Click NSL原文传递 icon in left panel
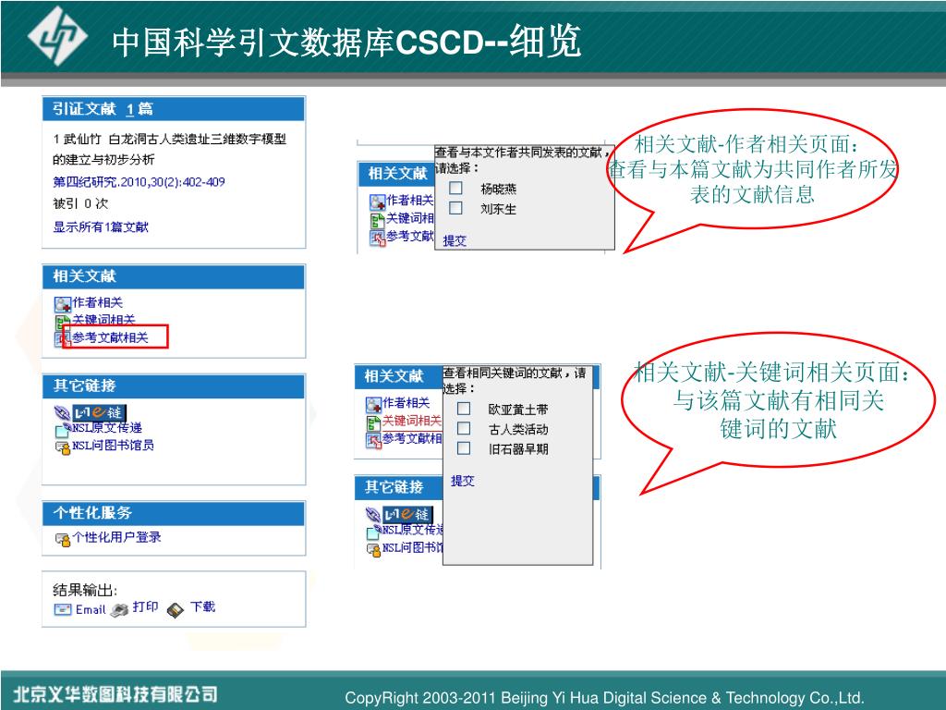The height and width of the screenshot is (710, 946). point(63,430)
